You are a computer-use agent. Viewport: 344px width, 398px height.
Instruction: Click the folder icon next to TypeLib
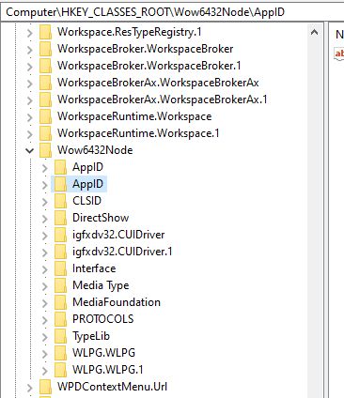pos(60,336)
